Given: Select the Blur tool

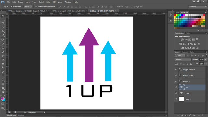Looking at the screenshot, I should (3, 64).
